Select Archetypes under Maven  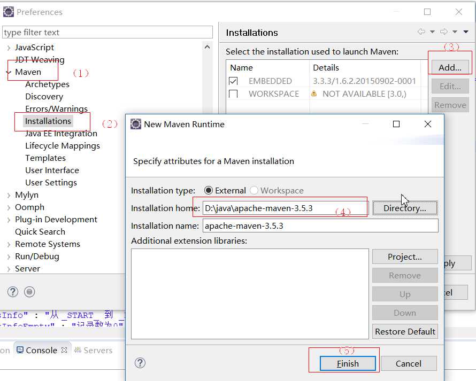[x=48, y=84]
